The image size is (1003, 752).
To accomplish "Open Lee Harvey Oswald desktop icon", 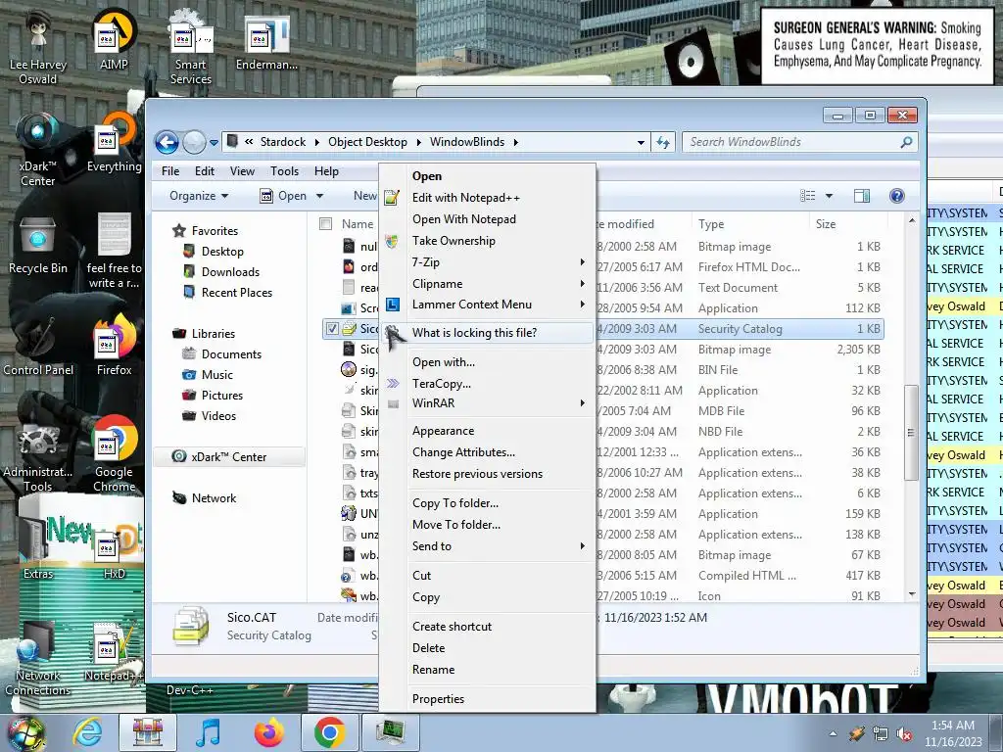I will point(38,47).
